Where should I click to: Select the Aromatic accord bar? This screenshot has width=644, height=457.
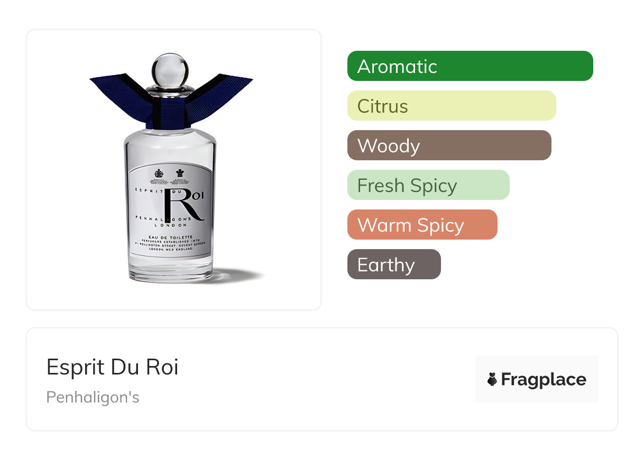(x=470, y=66)
